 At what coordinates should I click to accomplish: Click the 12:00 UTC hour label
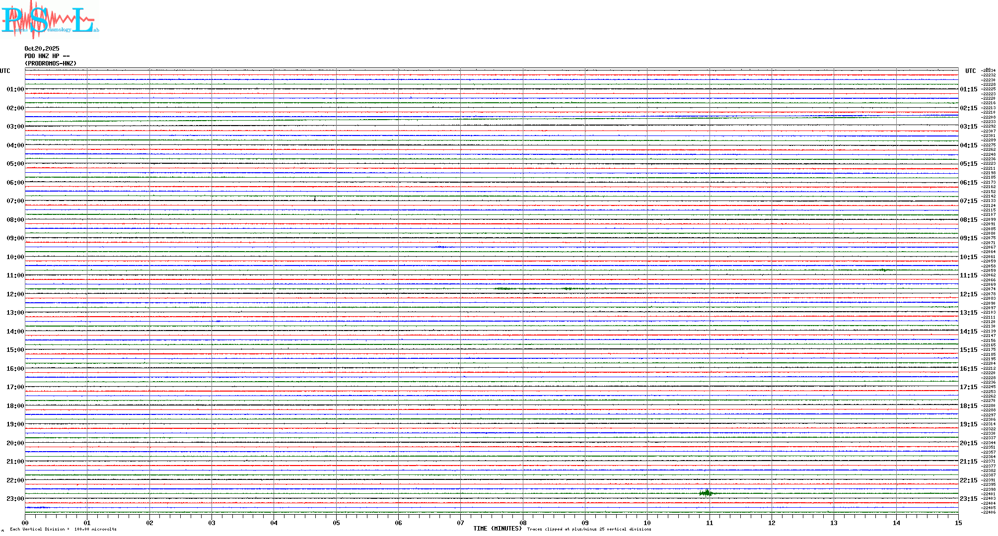[15, 294]
